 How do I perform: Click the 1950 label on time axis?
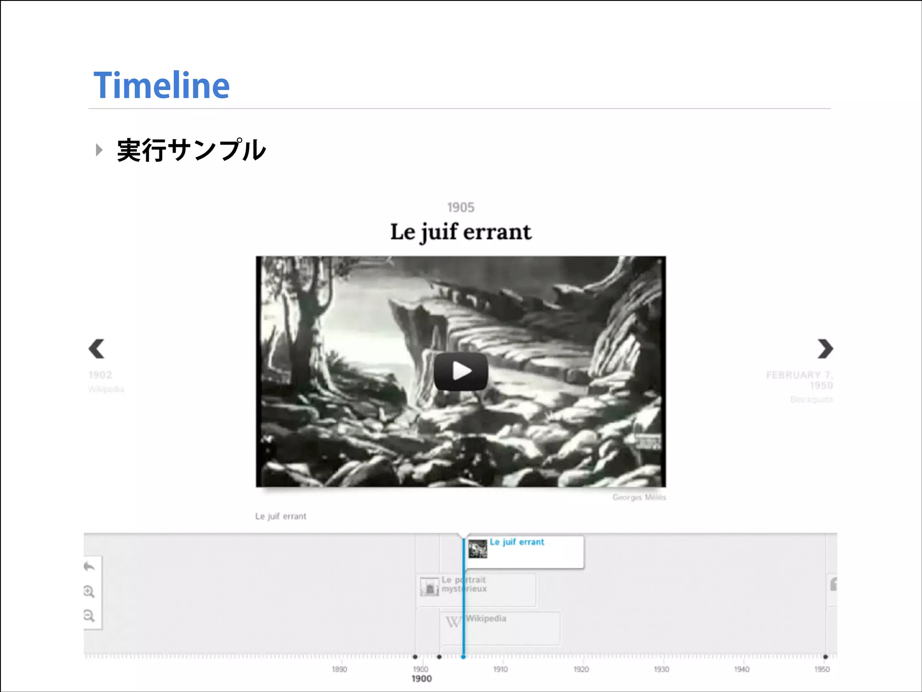[x=822, y=669]
